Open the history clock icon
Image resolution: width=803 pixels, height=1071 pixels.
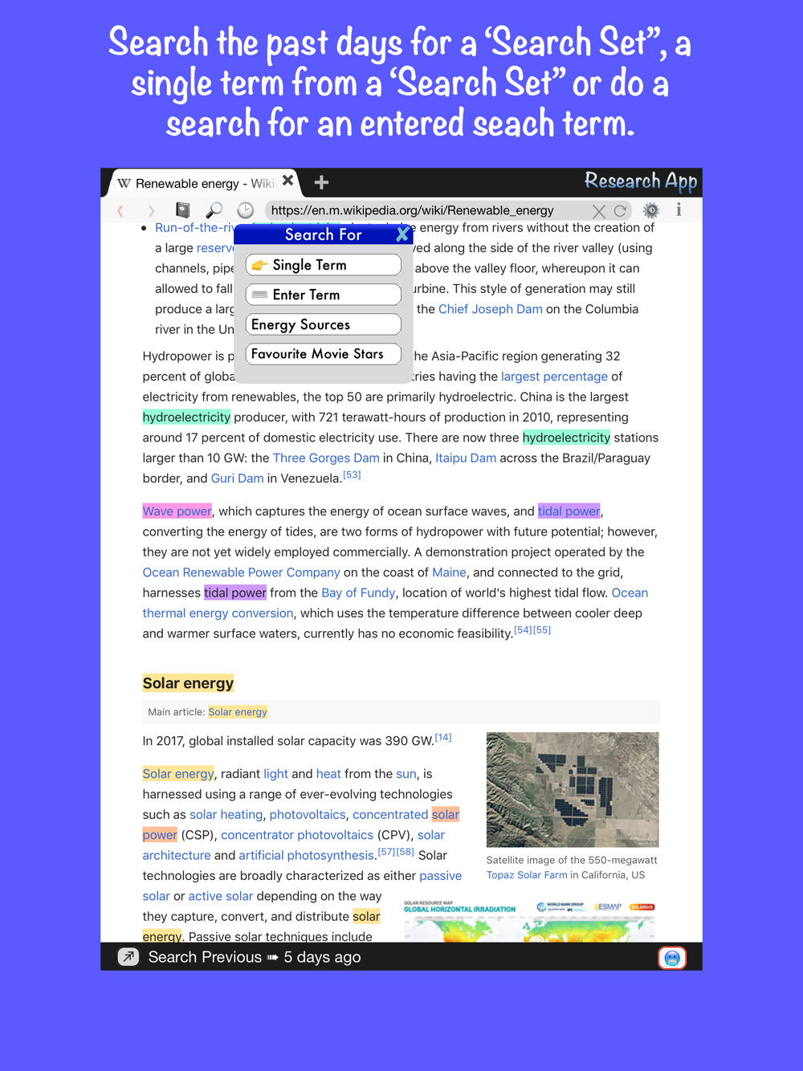246,210
